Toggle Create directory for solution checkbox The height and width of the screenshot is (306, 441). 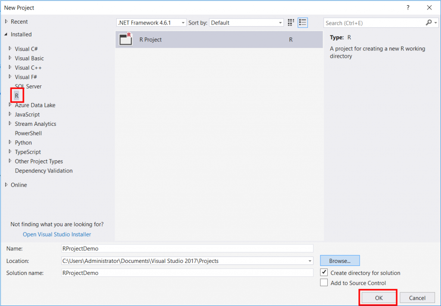coord(324,272)
